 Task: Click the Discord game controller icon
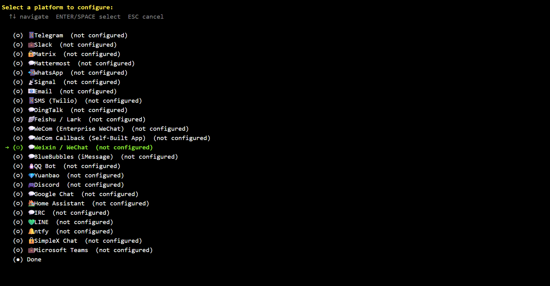[x=31, y=185]
